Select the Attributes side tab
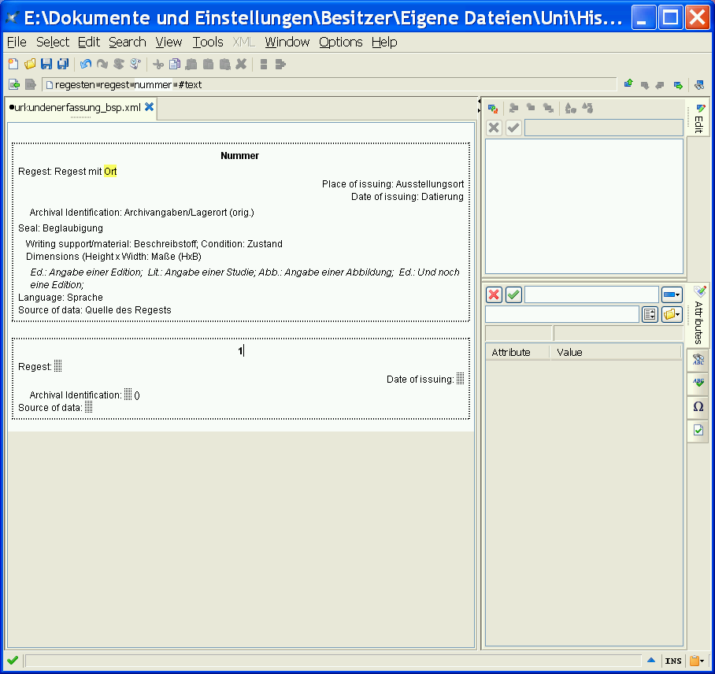 coord(698,315)
